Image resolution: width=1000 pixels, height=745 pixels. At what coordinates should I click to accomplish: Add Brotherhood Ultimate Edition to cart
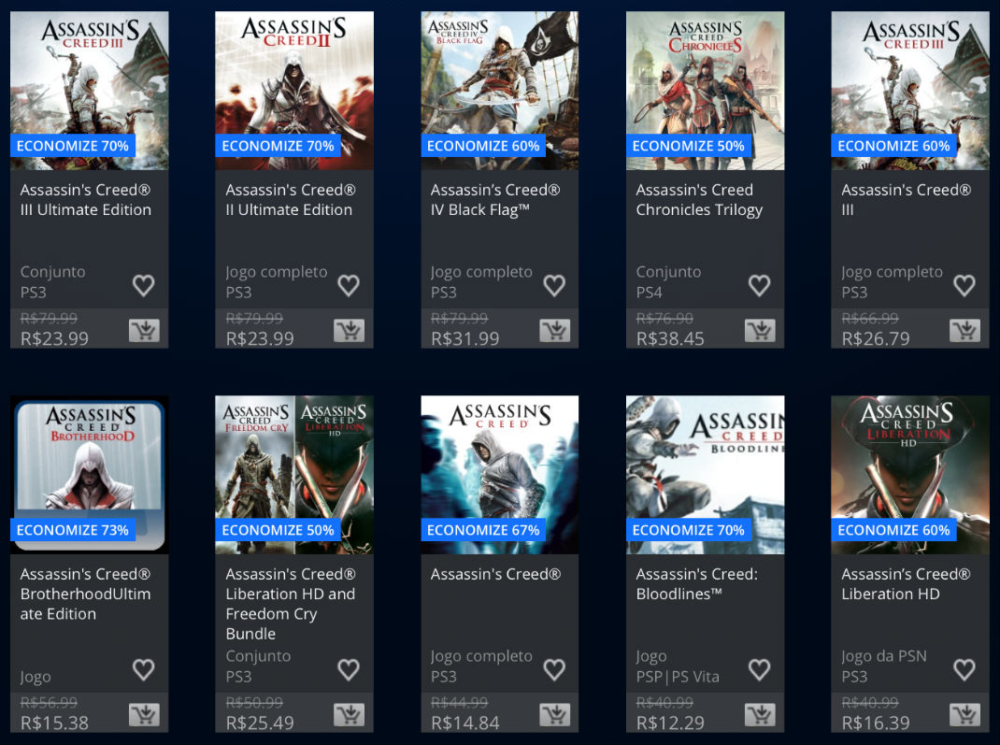pos(145,714)
